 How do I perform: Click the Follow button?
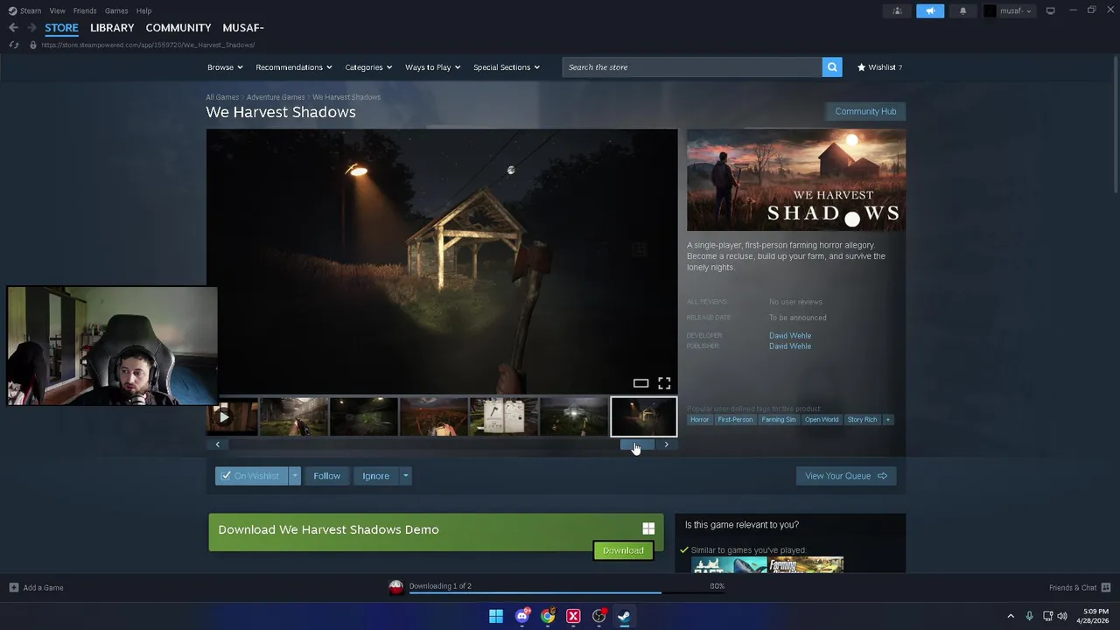tap(327, 476)
